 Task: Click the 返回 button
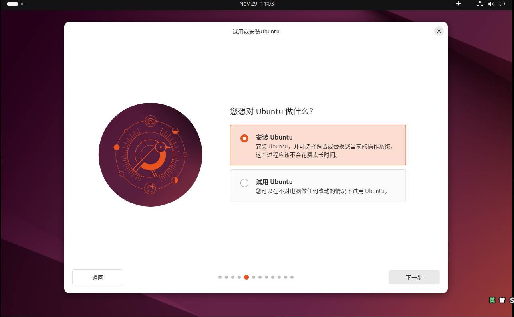98,277
